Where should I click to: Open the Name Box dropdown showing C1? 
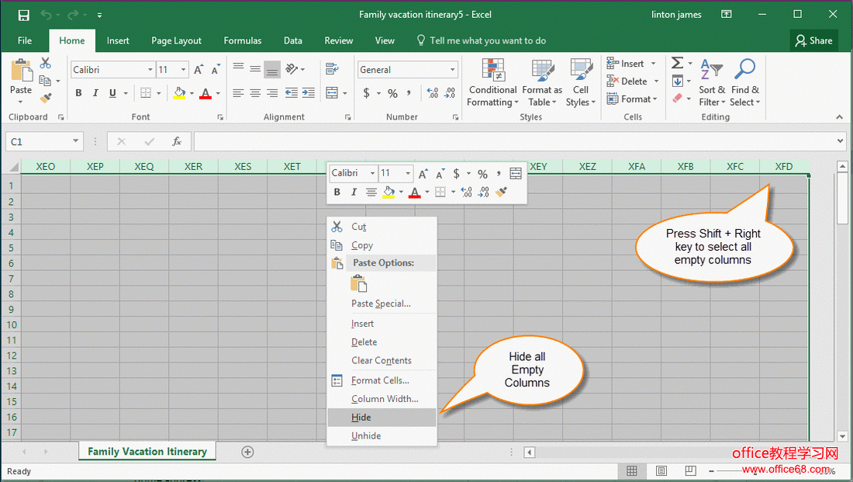[76, 141]
